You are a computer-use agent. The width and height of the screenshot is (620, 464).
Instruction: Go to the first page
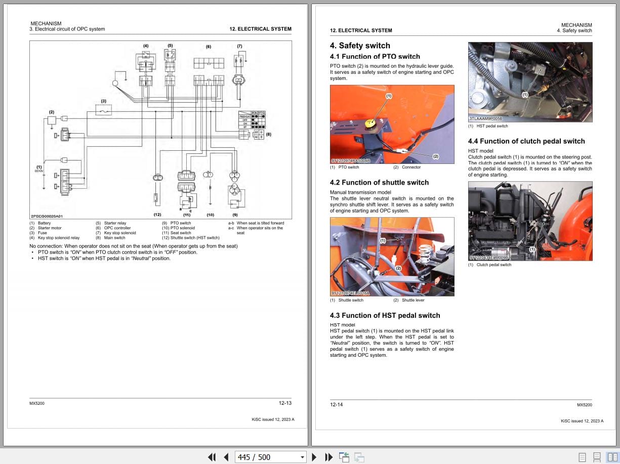(x=212, y=457)
